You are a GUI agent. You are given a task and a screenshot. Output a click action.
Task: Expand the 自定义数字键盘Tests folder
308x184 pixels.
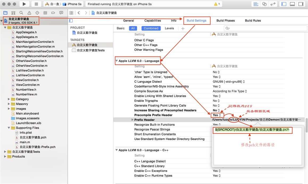[5, 152]
